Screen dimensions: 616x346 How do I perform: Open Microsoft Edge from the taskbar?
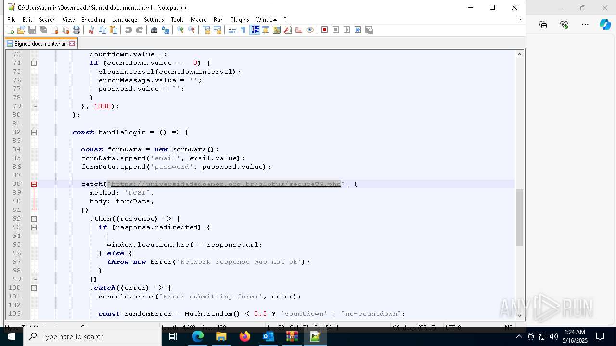(x=198, y=337)
